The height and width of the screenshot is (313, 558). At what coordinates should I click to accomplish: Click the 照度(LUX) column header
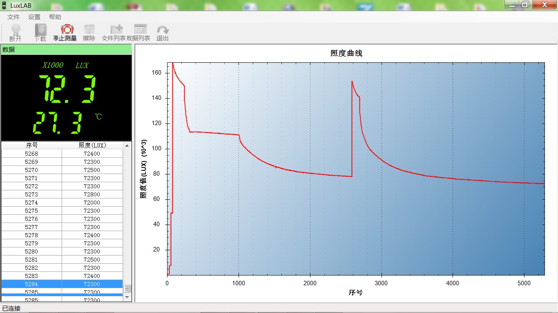pyautogui.click(x=92, y=145)
